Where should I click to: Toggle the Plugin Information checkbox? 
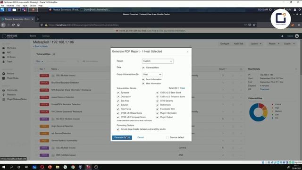point(157,113)
